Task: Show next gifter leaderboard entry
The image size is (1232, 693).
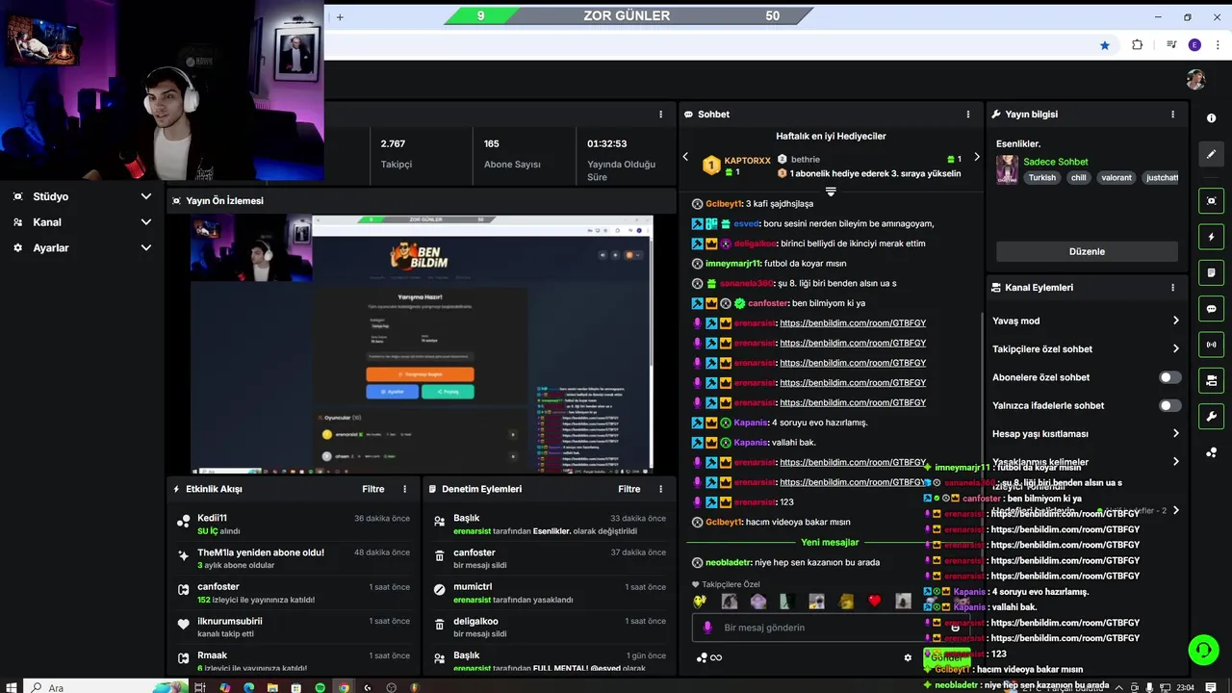Action: 976,157
